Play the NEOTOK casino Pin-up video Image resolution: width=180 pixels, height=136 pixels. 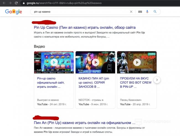click(x=95, y=62)
